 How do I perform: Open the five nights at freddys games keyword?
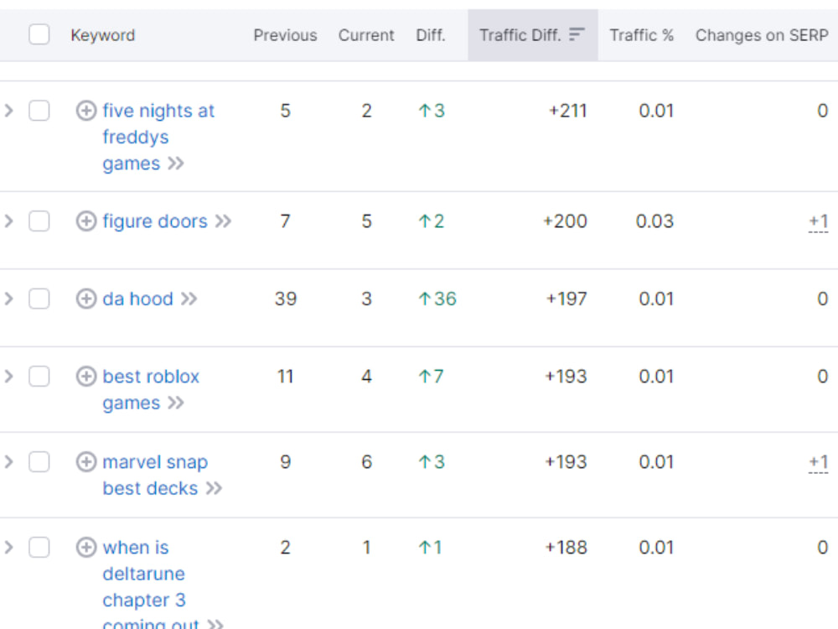[x=158, y=137]
